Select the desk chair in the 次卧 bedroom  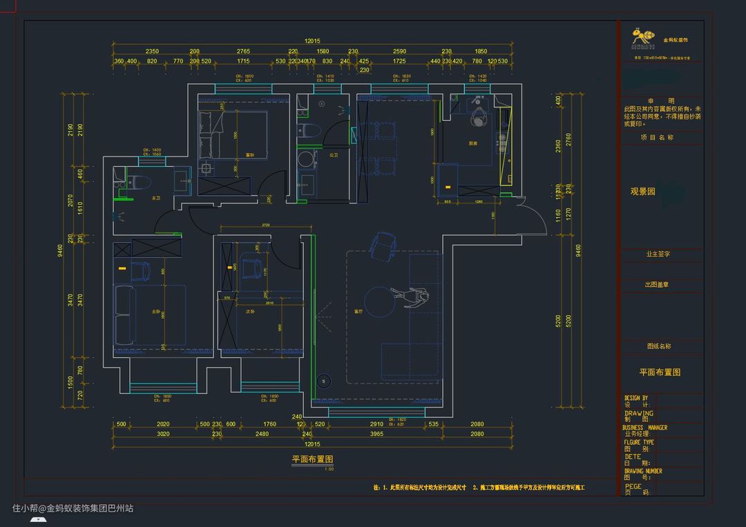(249, 266)
